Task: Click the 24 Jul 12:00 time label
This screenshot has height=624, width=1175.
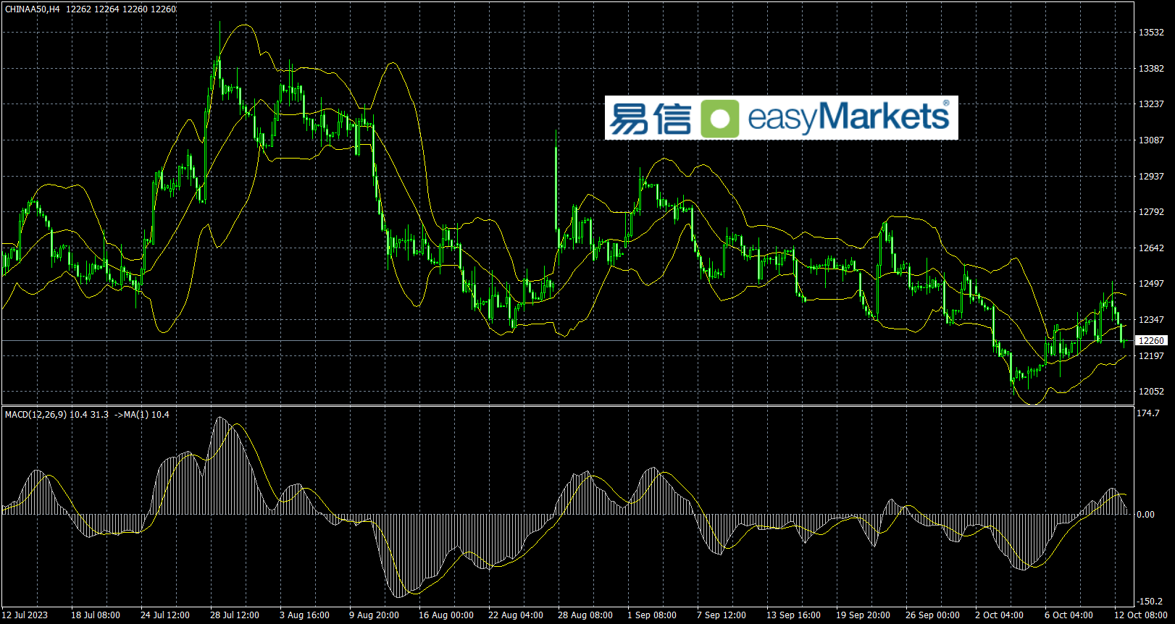Action: (x=165, y=615)
